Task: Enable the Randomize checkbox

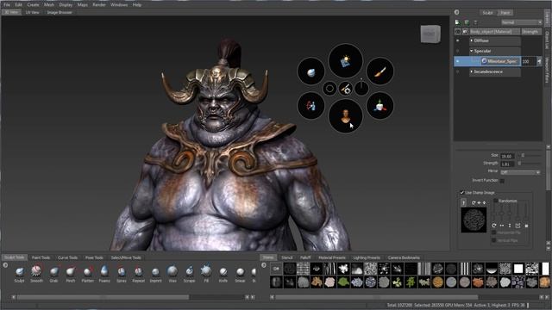Action: [496, 201]
